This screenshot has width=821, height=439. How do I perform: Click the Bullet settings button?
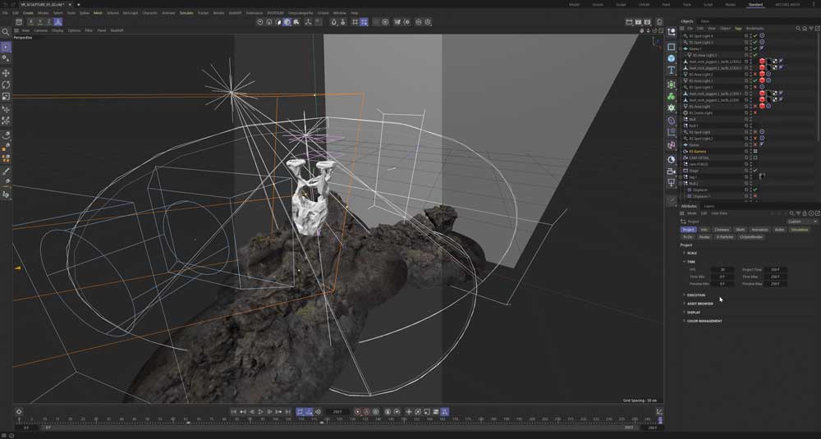tap(779, 230)
